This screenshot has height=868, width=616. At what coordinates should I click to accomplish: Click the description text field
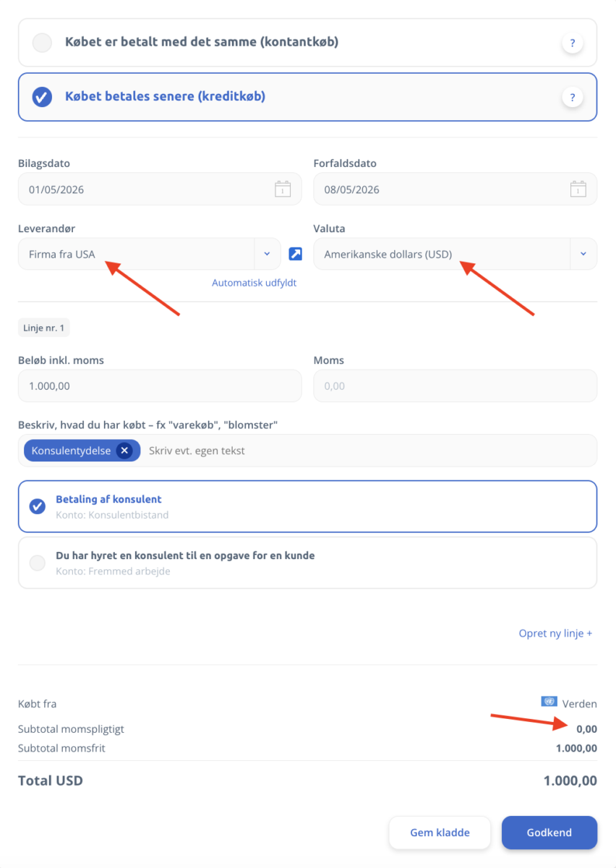tap(369, 451)
